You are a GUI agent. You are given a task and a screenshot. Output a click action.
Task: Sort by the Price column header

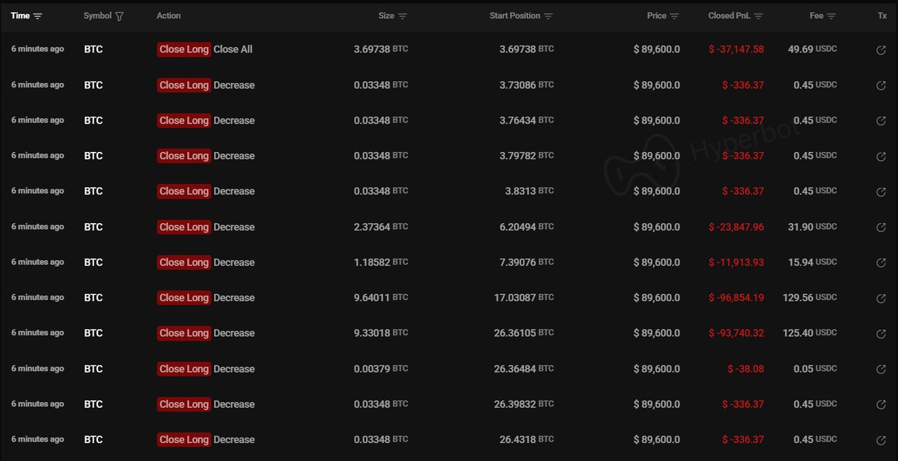tap(674, 16)
